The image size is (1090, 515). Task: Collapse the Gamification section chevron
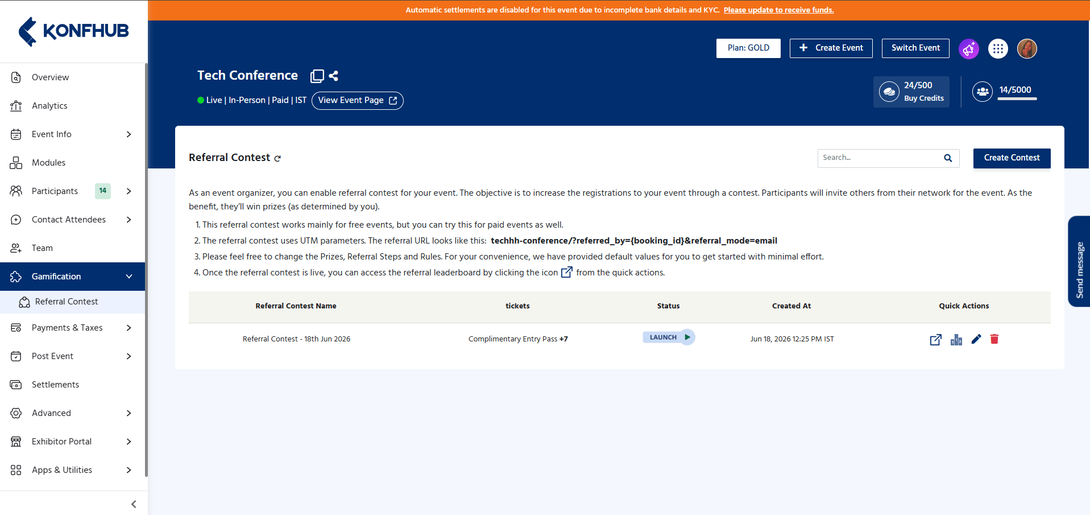[x=129, y=277]
